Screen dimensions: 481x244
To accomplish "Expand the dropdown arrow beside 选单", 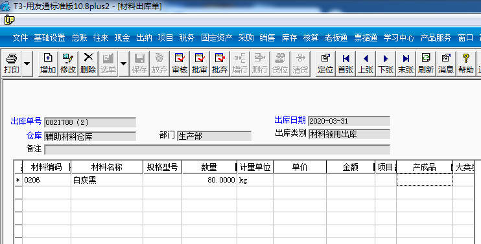I will coord(123,63).
